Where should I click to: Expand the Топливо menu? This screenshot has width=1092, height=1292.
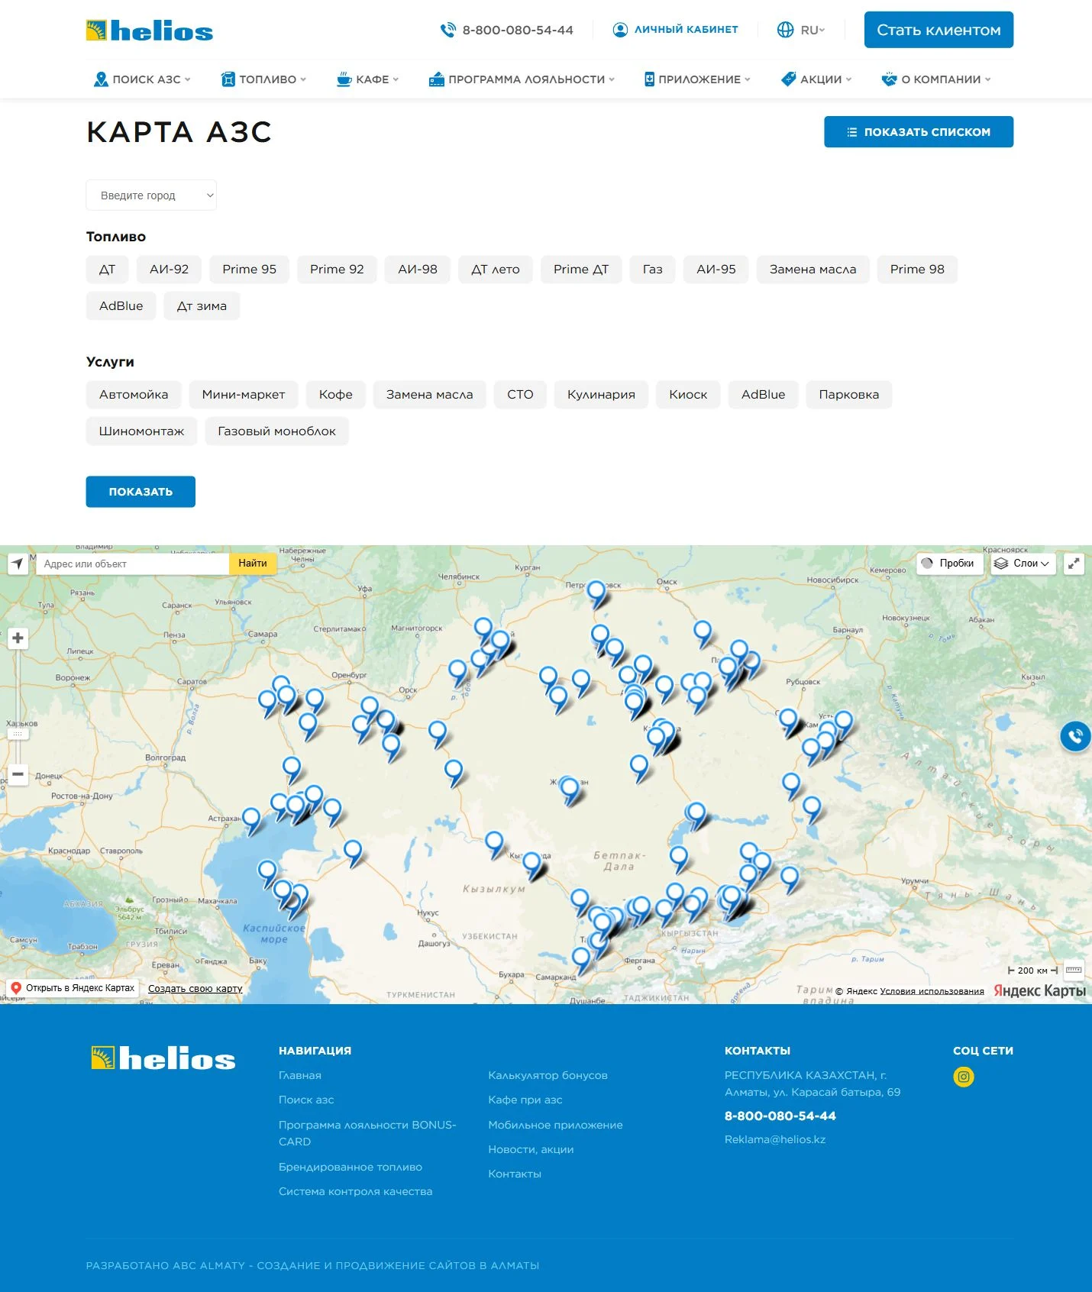pyautogui.click(x=263, y=79)
